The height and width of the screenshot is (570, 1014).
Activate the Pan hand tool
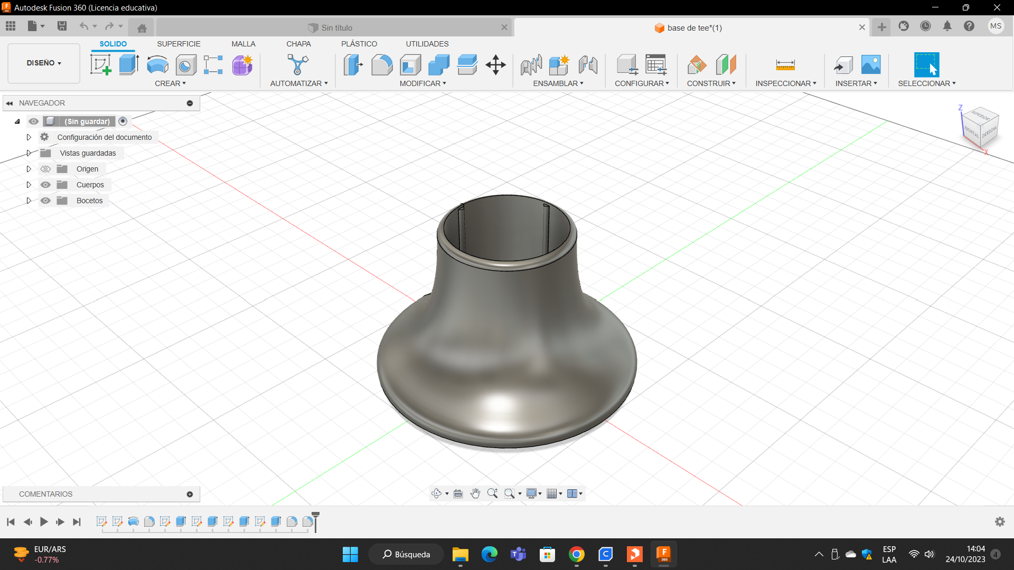click(x=475, y=493)
